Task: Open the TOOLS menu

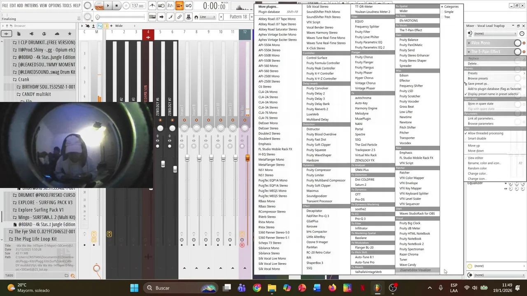Action: pyautogui.click(x=67, y=5)
